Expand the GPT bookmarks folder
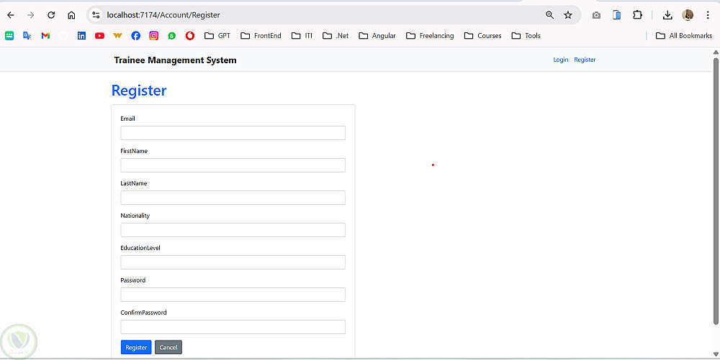 pos(217,36)
